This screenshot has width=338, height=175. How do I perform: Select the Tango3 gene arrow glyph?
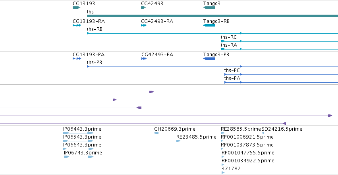209,8
